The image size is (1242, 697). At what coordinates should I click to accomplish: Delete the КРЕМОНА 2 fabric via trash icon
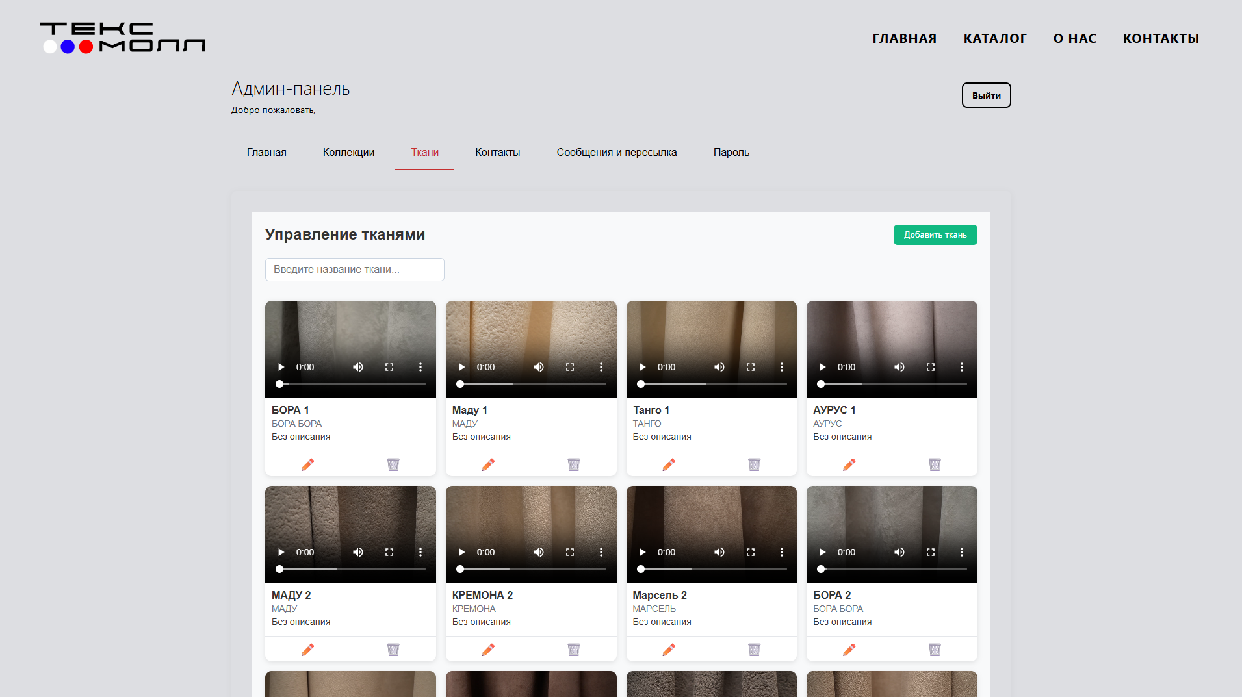pyautogui.click(x=574, y=650)
